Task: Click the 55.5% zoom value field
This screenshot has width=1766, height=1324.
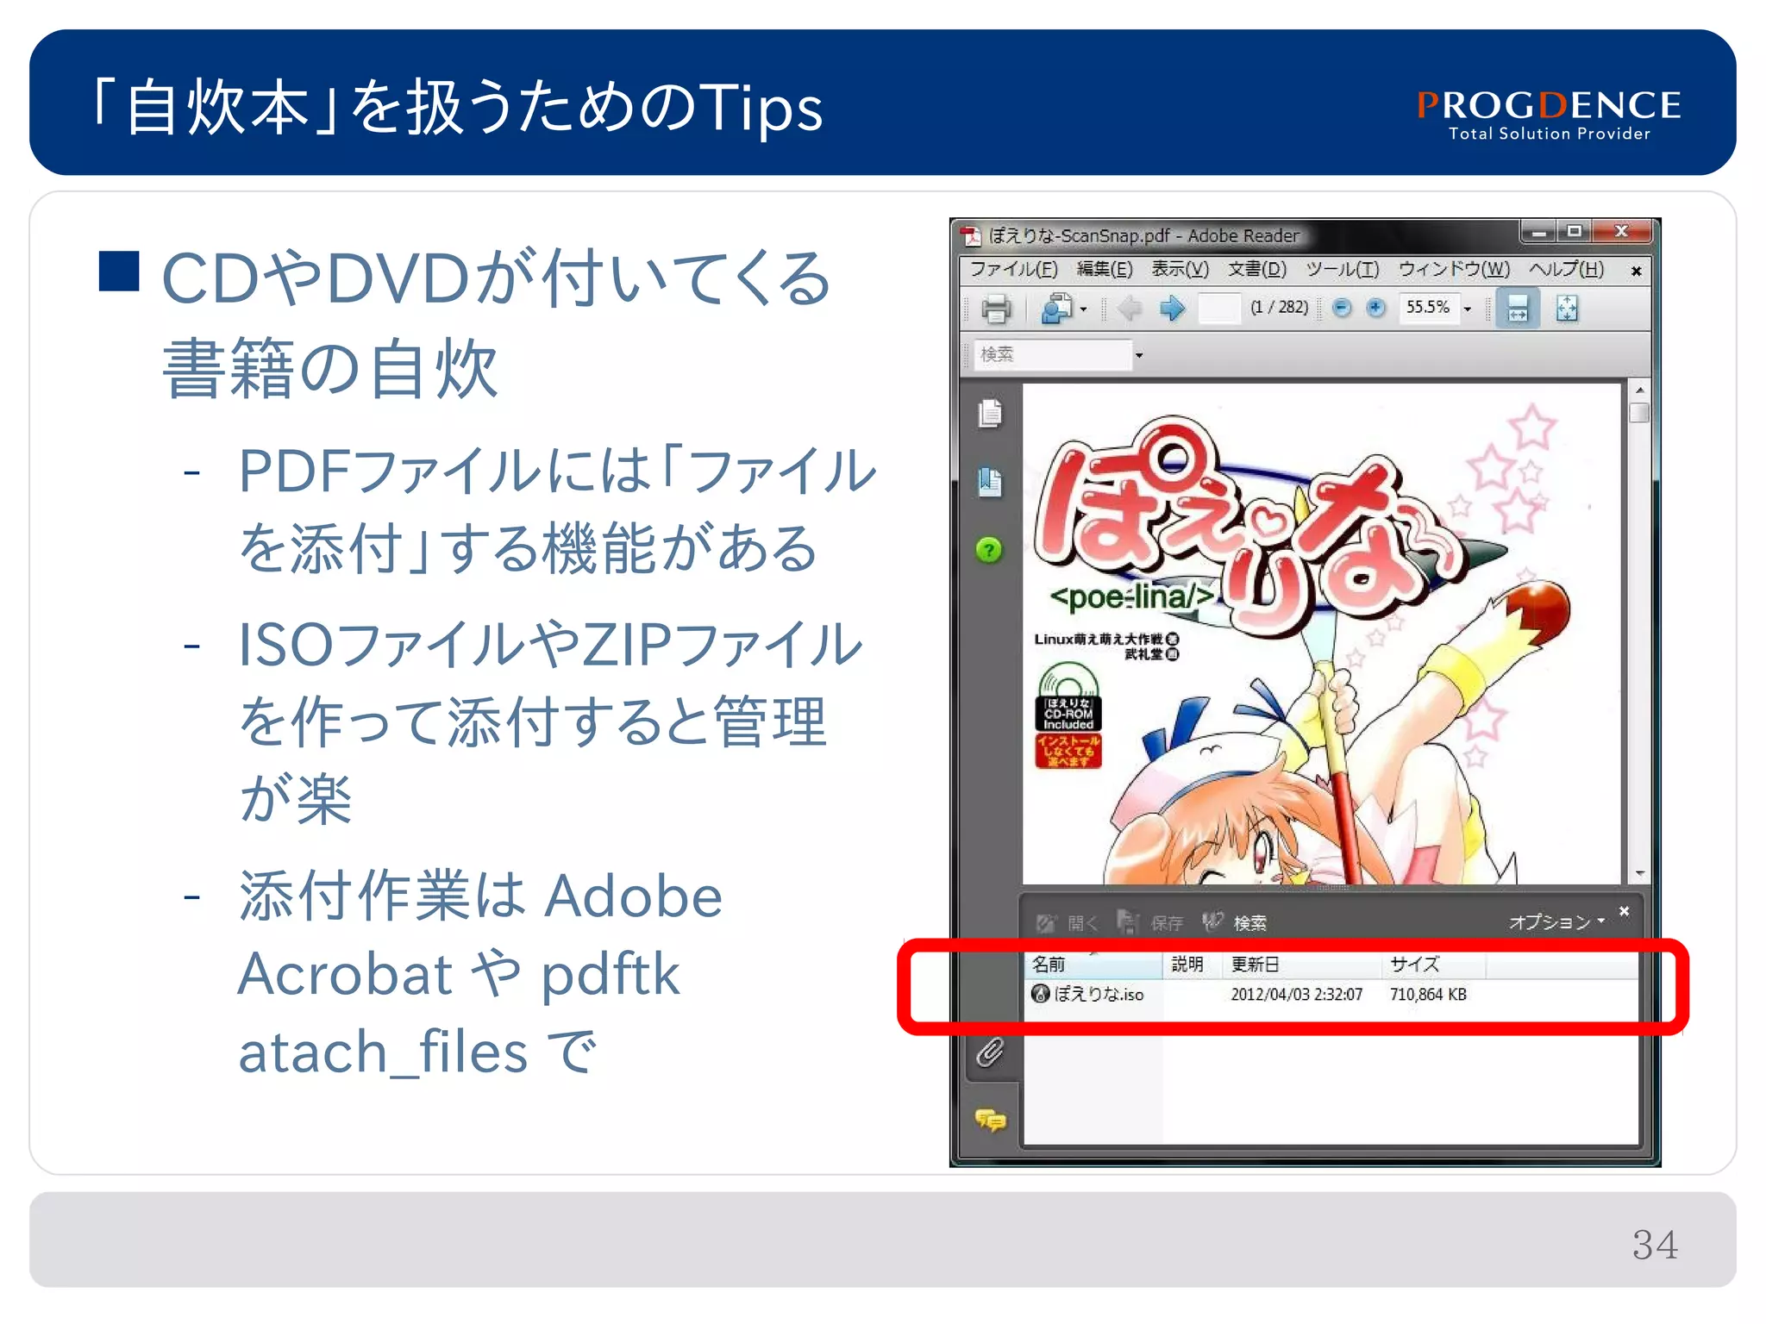Action: 1429,308
